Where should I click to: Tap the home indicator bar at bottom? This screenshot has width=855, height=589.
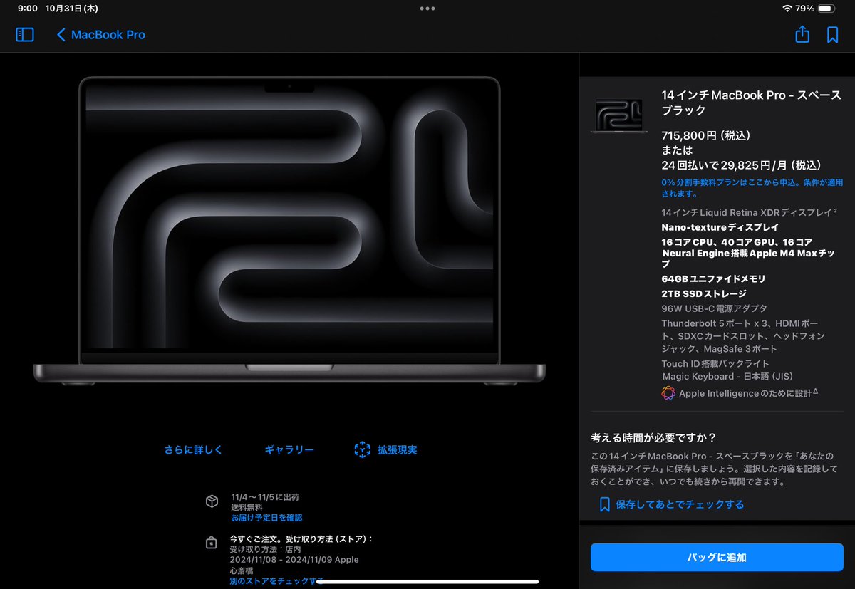pyautogui.click(x=427, y=582)
